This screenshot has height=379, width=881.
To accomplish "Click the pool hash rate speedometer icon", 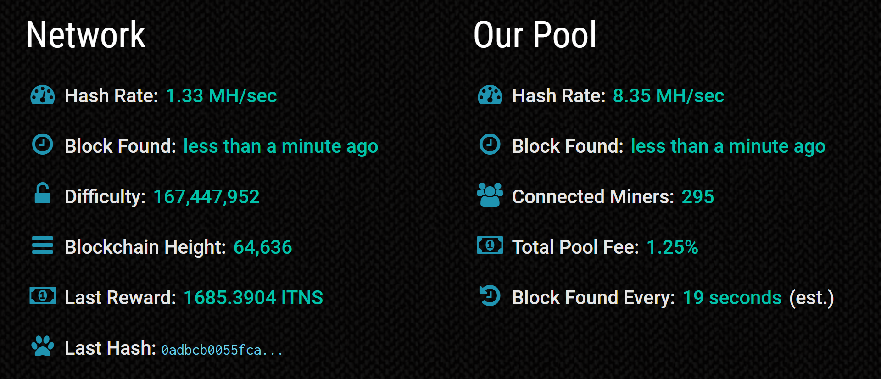I will 490,95.
